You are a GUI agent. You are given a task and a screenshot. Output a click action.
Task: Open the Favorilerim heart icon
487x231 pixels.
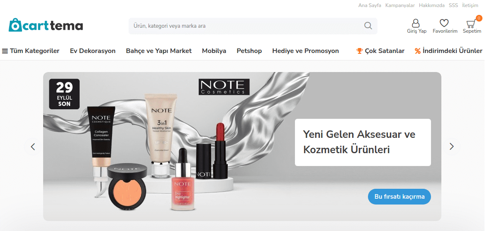tap(444, 23)
